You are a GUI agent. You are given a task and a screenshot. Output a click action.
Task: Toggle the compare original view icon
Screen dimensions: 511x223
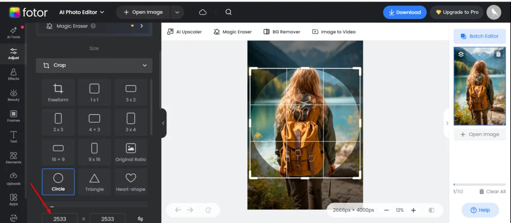431,210
